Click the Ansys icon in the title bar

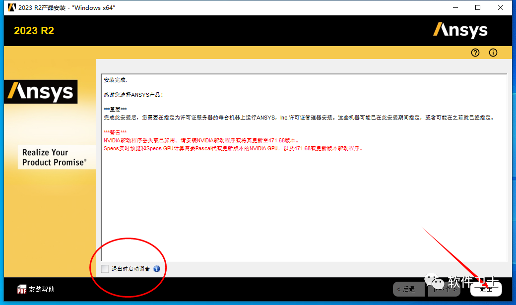11,7
